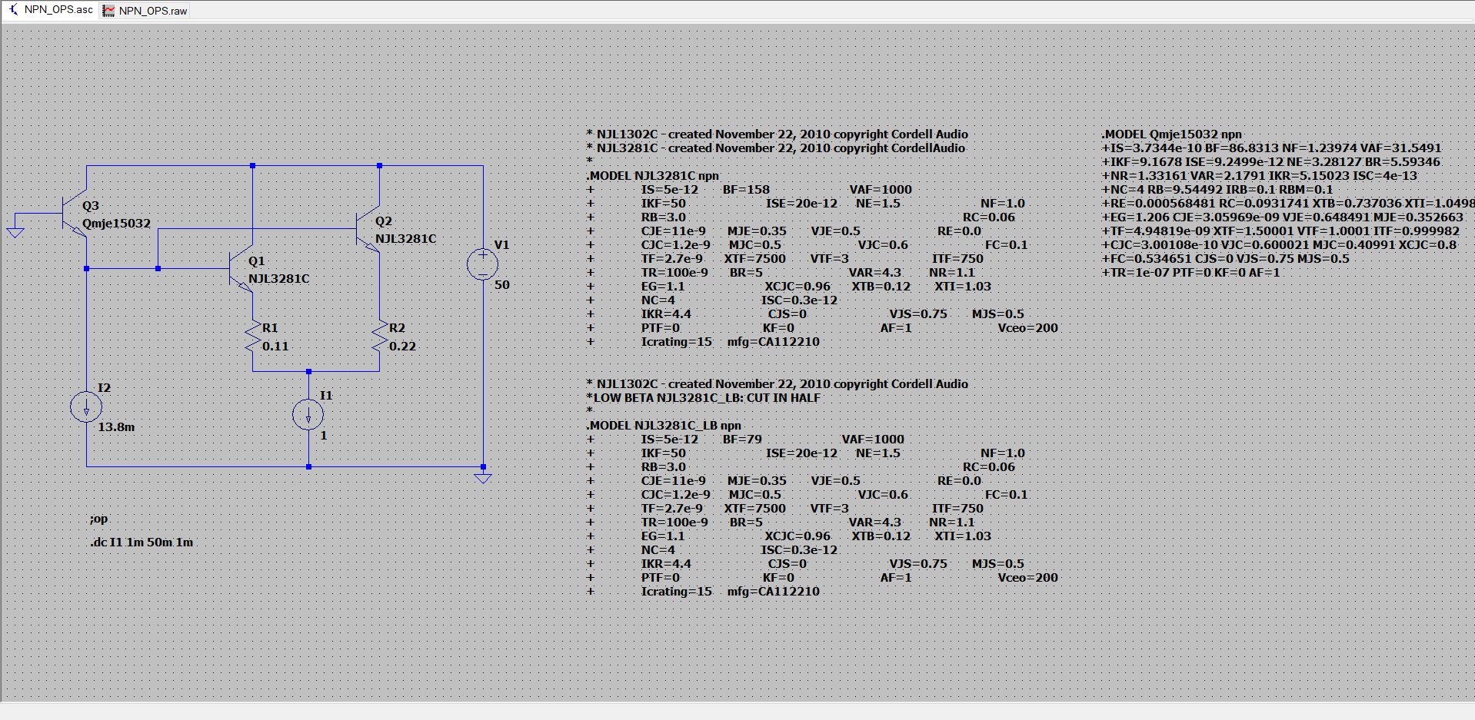
Task: Click the NJL3281C label under Q2
Action: pyautogui.click(x=405, y=239)
